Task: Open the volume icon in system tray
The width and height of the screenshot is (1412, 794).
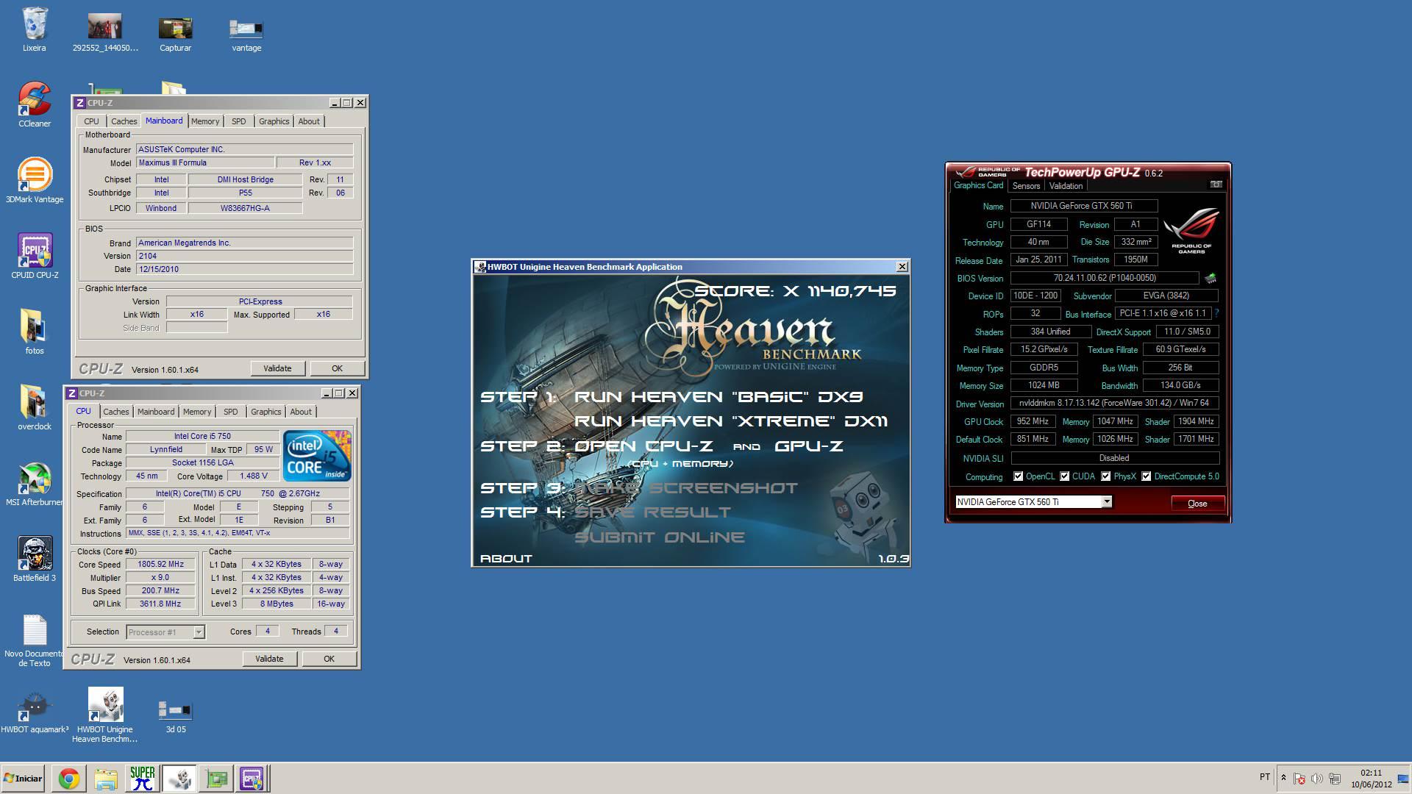Action: coord(1316,779)
